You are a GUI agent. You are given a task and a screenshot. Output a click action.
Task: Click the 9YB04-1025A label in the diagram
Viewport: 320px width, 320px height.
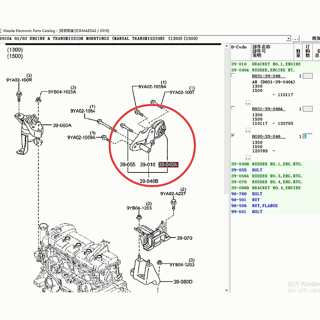[x=62, y=92]
